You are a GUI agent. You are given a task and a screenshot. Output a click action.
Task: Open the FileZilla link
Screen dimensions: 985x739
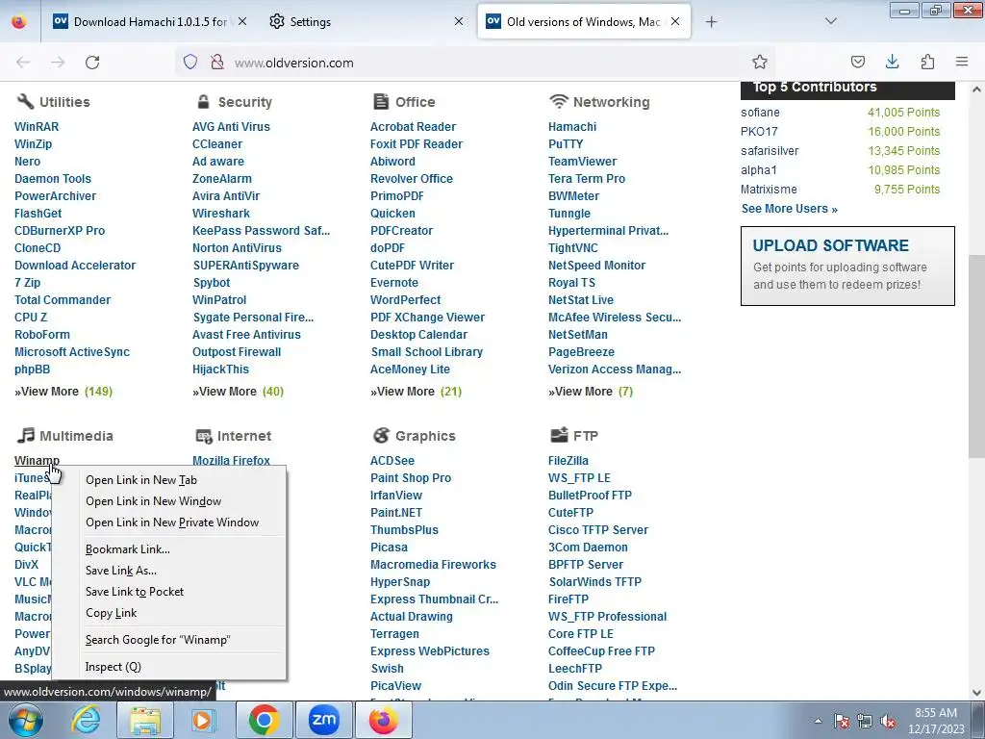pos(568,461)
